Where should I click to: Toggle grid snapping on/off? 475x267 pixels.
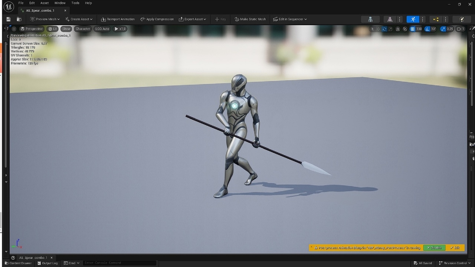pos(412,29)
